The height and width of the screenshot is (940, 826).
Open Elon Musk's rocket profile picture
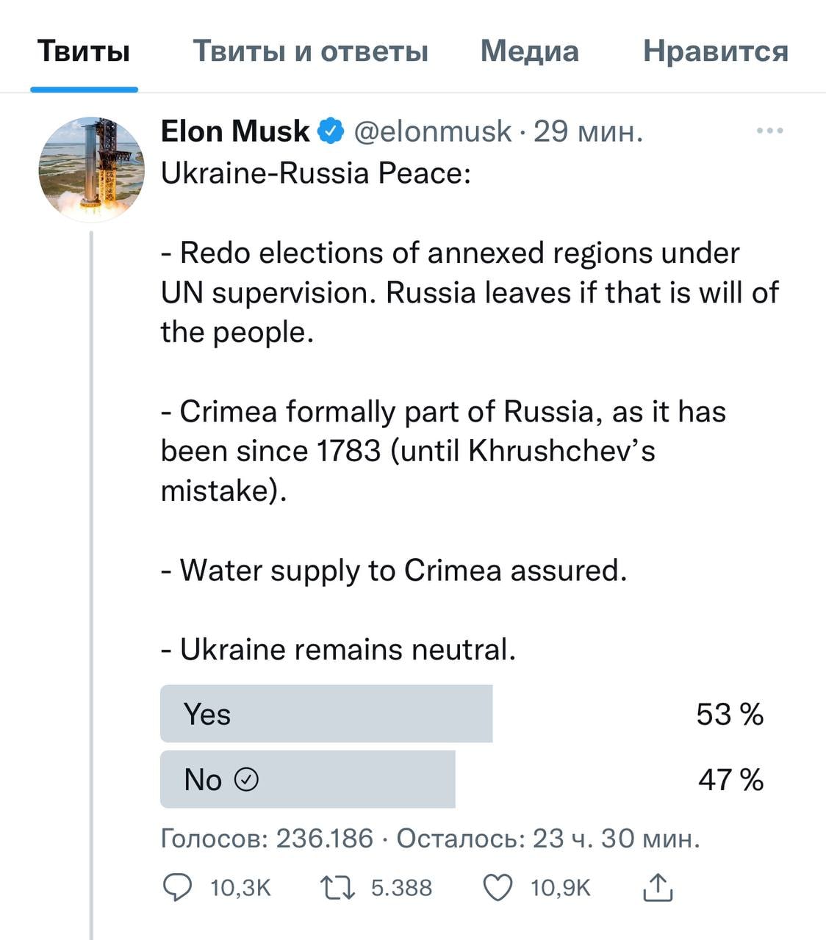92,170
